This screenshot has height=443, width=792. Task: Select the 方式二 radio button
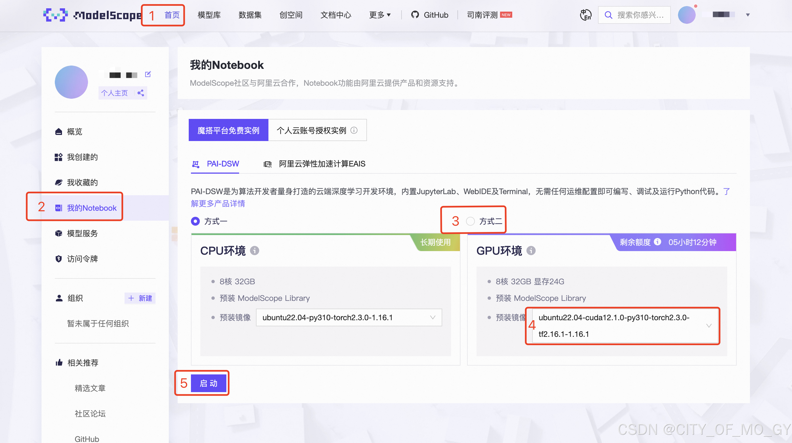click(x=470, y=221)
